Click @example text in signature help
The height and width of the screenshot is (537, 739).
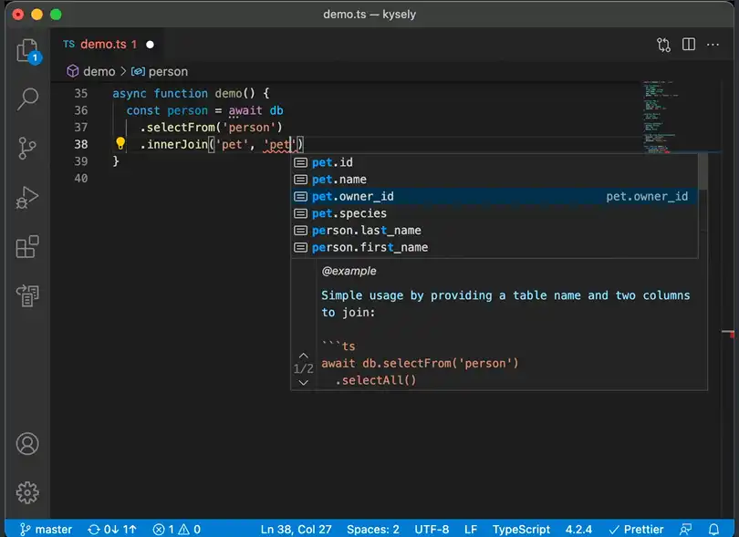349,271
